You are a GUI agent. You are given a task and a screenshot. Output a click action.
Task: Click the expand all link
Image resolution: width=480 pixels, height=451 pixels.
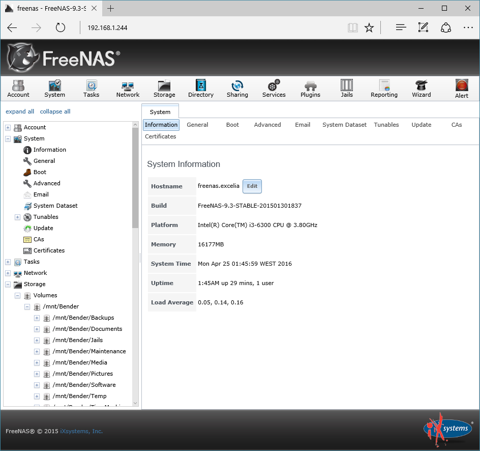point(20,111)
